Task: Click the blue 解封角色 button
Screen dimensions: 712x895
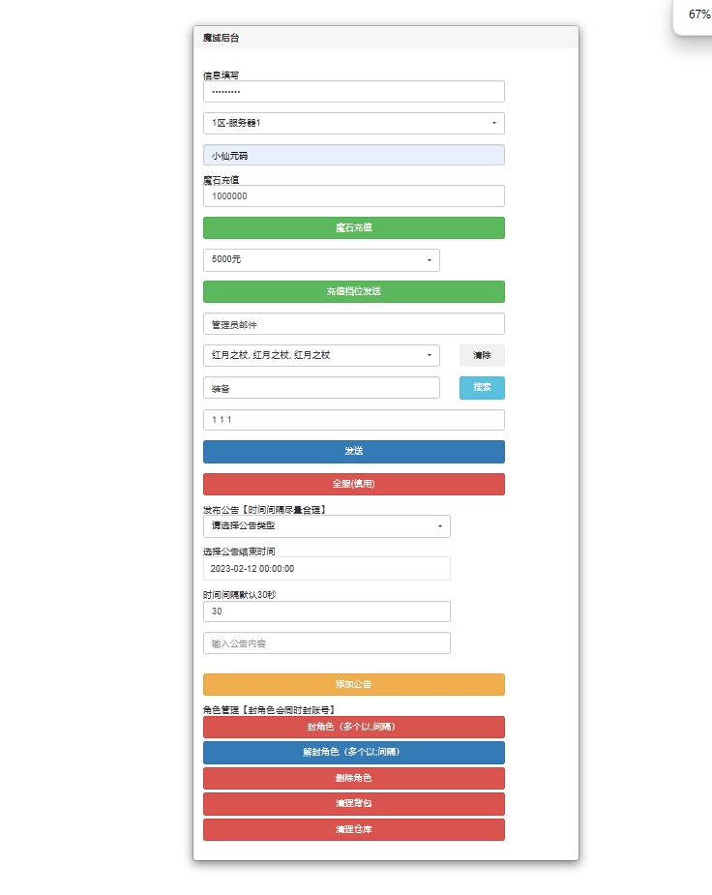Action: [354, 753]
